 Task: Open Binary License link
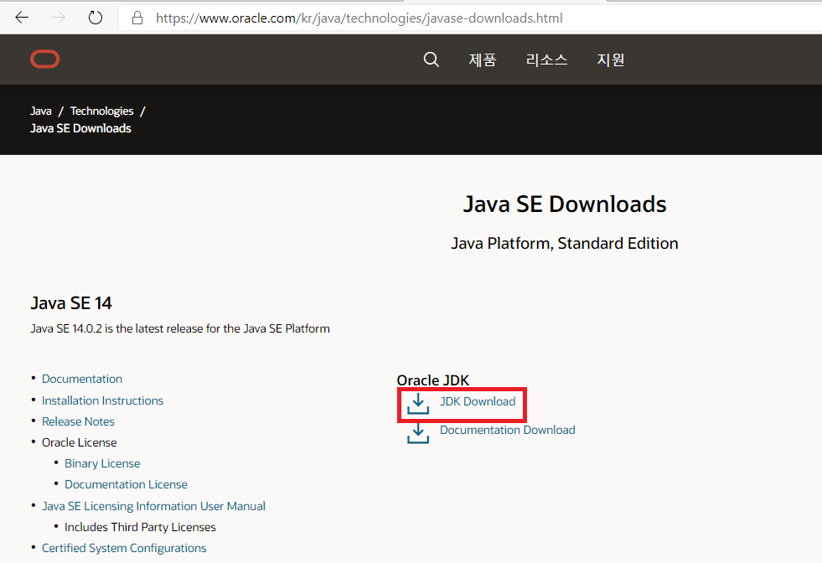[102, 463]
